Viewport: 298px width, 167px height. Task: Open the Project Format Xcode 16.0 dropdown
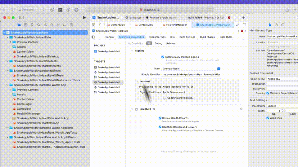pos(282,79)
